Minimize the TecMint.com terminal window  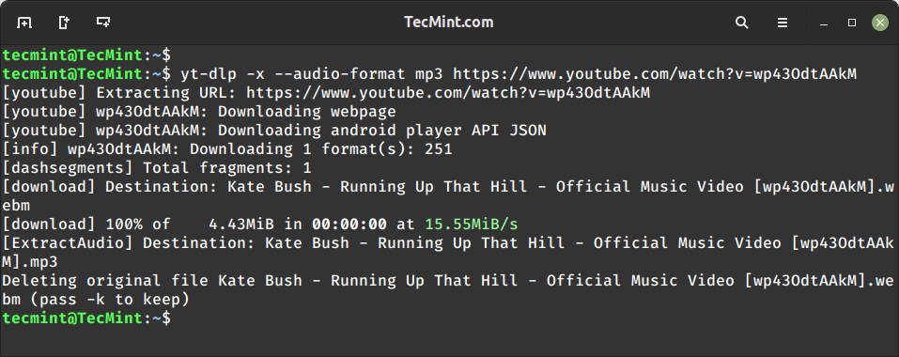(825, 23)
